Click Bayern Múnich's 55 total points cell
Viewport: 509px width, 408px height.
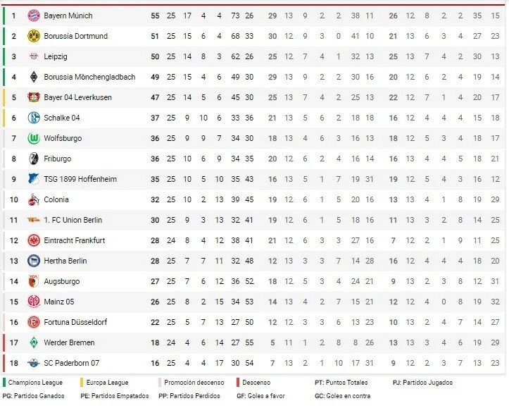pos(155,16)
